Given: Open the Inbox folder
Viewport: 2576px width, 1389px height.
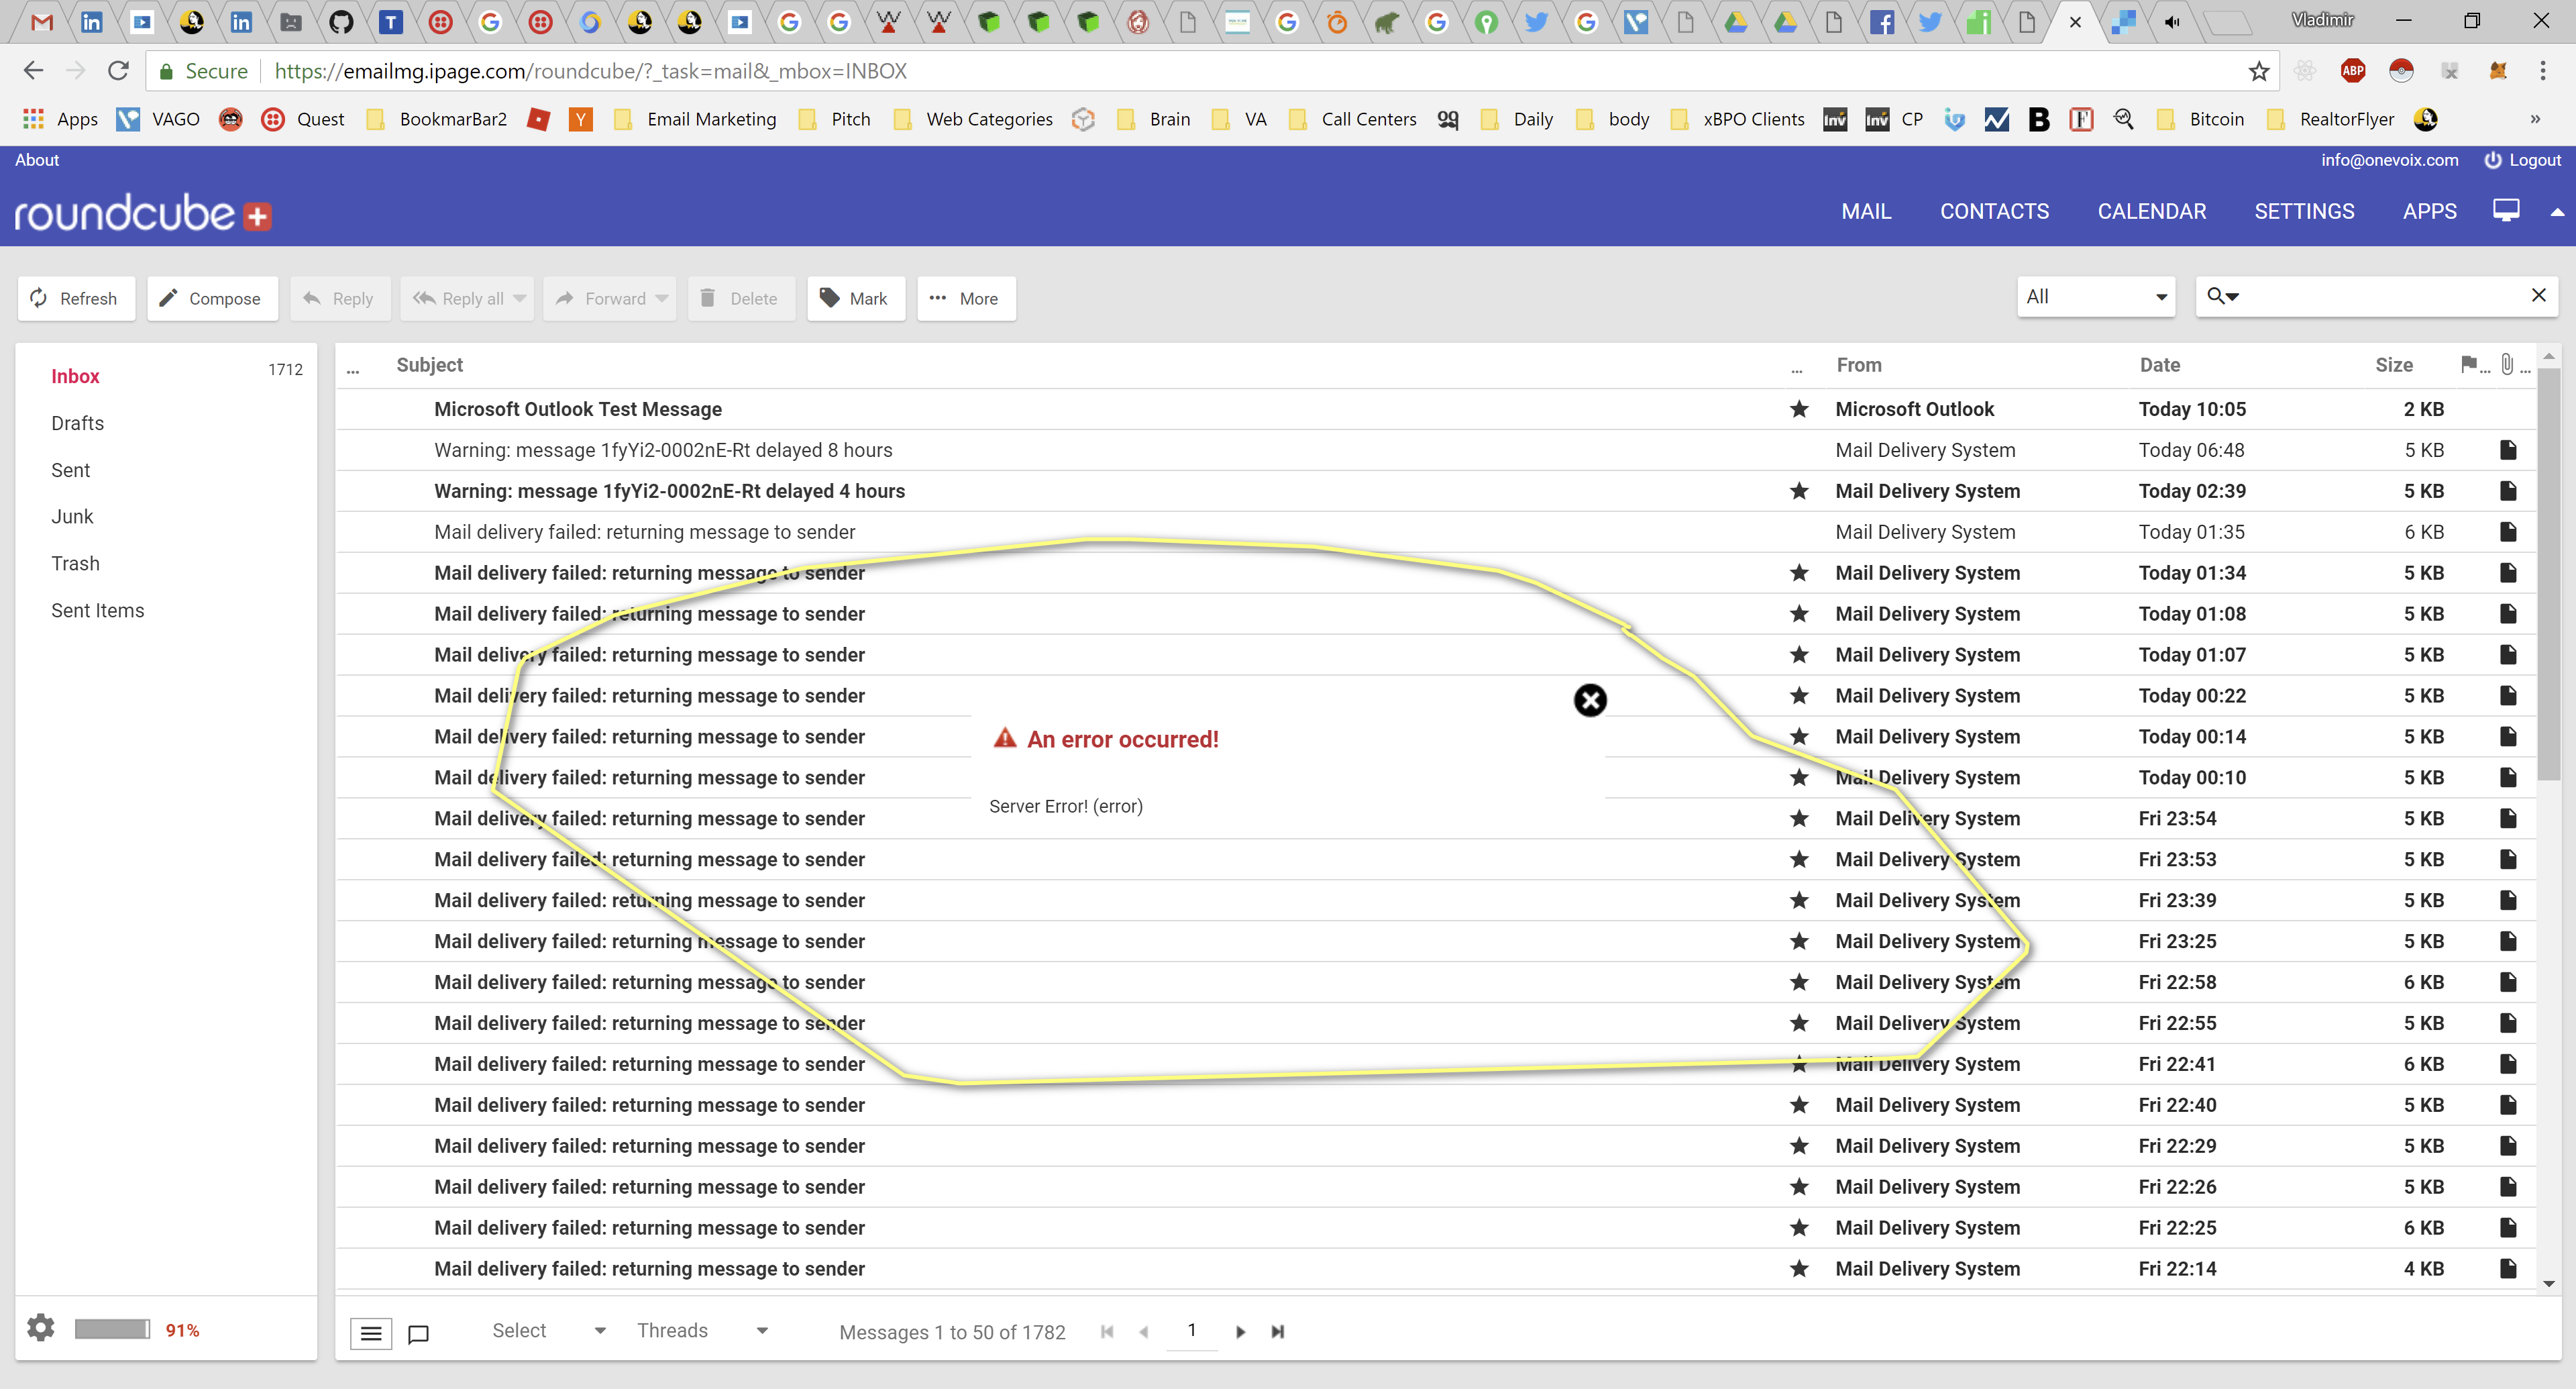Looking at the screenshot, I should [75, 376].
